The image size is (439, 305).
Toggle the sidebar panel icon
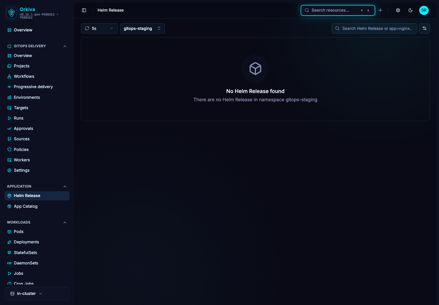(84, 10)
